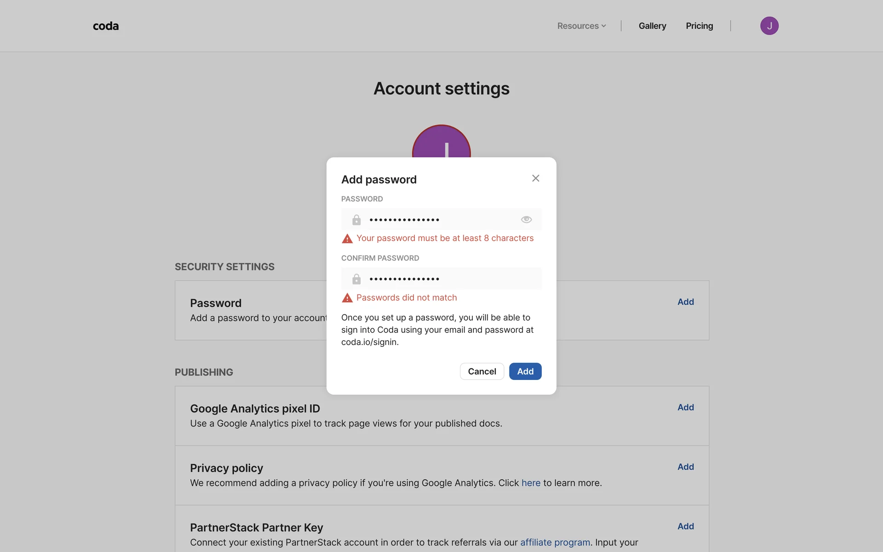Click Add for Privacy policy
This screenshot has width=883, height=552.
tap(685, 467)
